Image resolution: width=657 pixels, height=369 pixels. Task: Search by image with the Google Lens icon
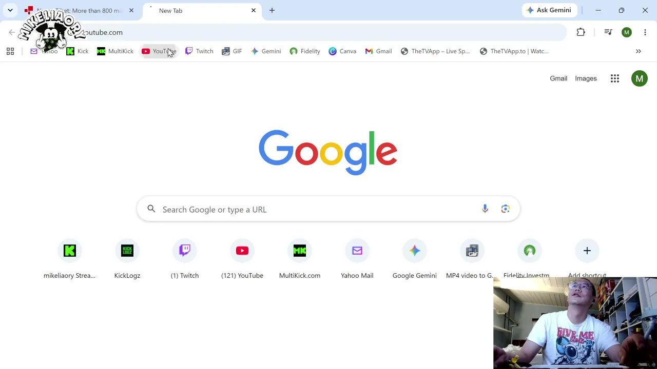pos(506,209)
